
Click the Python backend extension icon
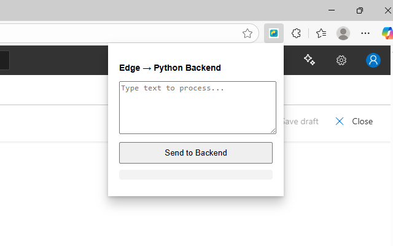pos(274,33)
